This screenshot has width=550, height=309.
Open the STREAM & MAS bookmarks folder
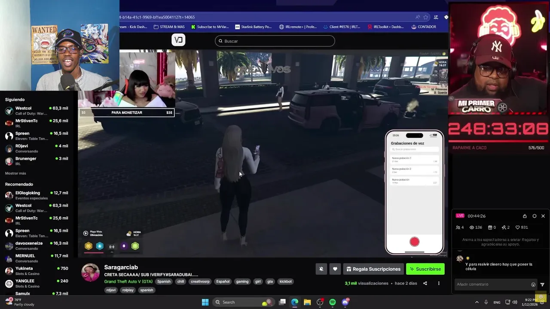tap(169, 27)
